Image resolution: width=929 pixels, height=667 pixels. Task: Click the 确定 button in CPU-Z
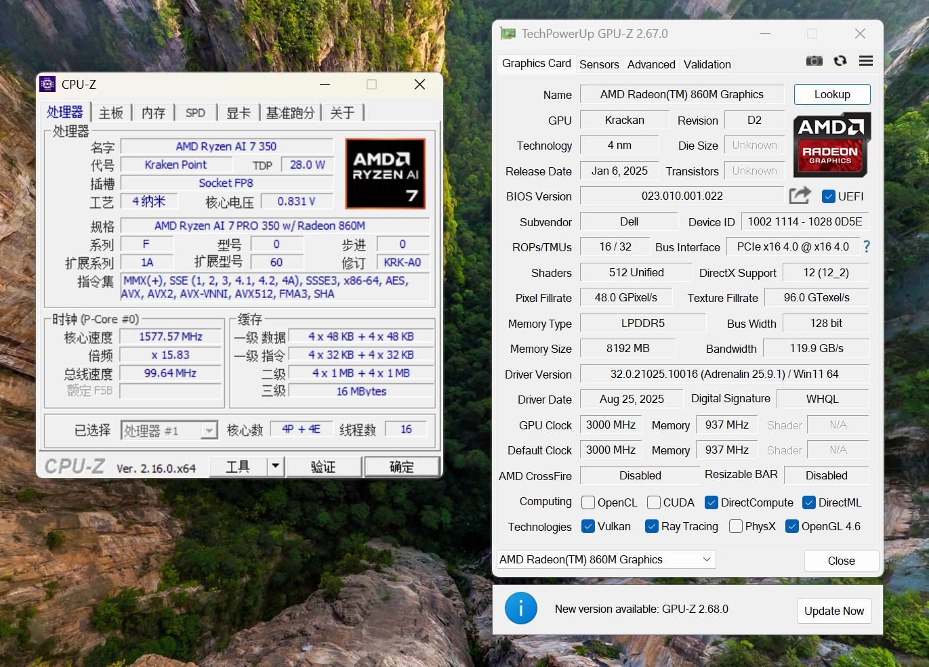click(x=402, y=467)
